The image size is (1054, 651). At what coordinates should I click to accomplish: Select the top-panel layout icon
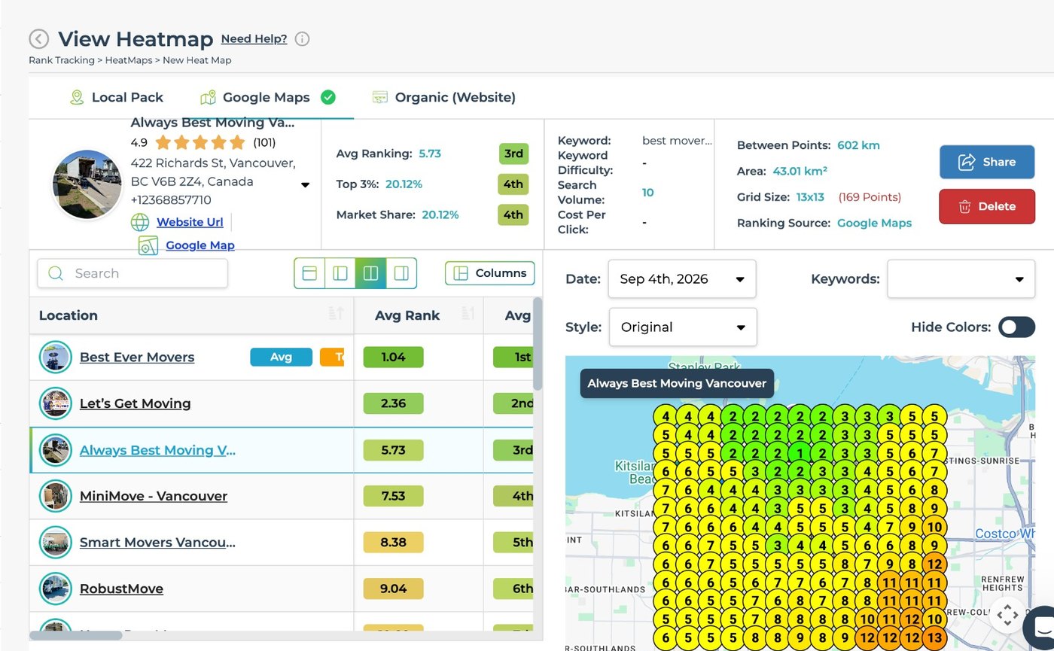click(x=309, y=273)
